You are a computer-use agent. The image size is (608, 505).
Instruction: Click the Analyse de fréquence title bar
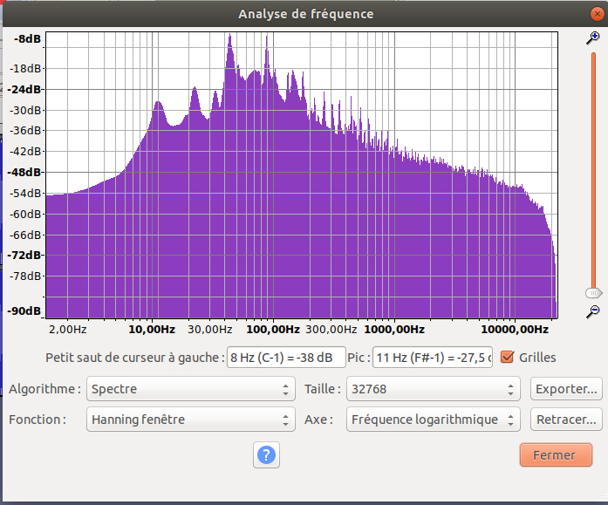[305, 14]
